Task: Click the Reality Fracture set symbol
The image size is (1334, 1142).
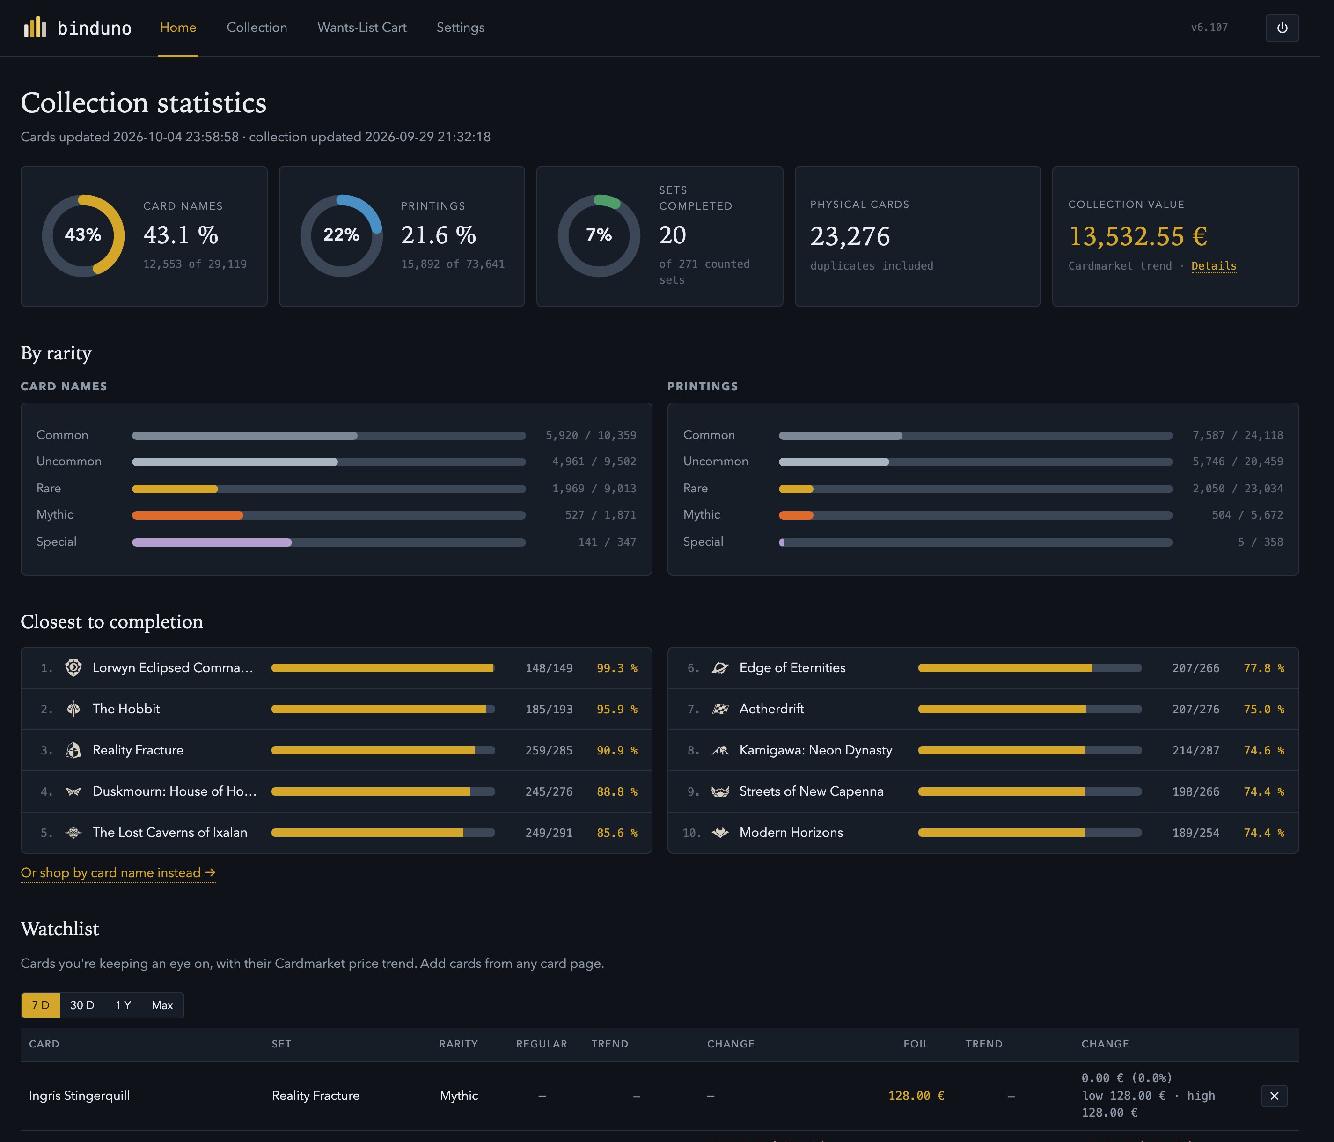Action: tap(73, 750)
